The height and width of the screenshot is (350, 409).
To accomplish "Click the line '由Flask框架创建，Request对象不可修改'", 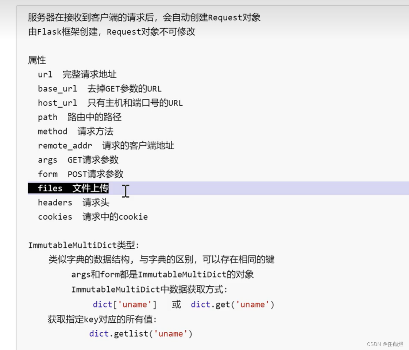I will pos(112,32).
